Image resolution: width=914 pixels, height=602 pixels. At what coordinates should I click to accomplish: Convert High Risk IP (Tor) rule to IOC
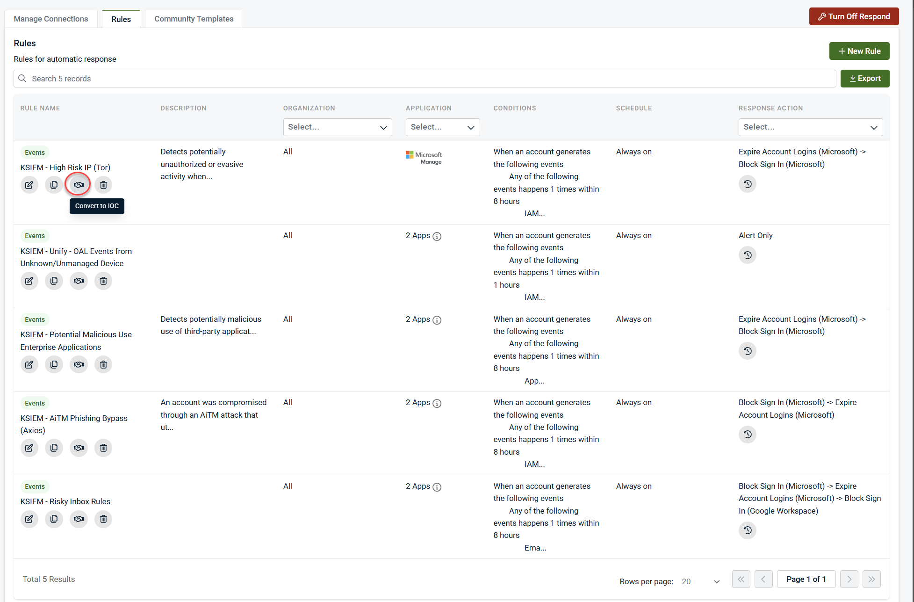79,185
